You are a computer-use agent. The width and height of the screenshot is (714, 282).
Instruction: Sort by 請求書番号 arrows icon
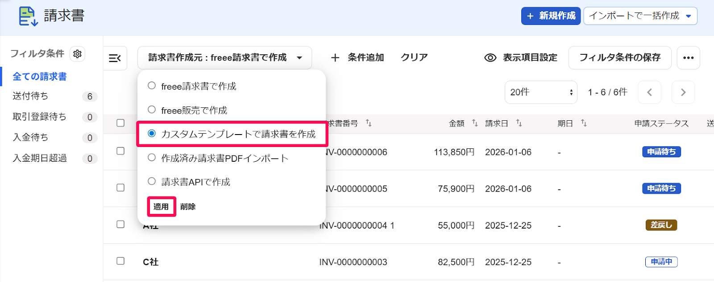(369, 123)
